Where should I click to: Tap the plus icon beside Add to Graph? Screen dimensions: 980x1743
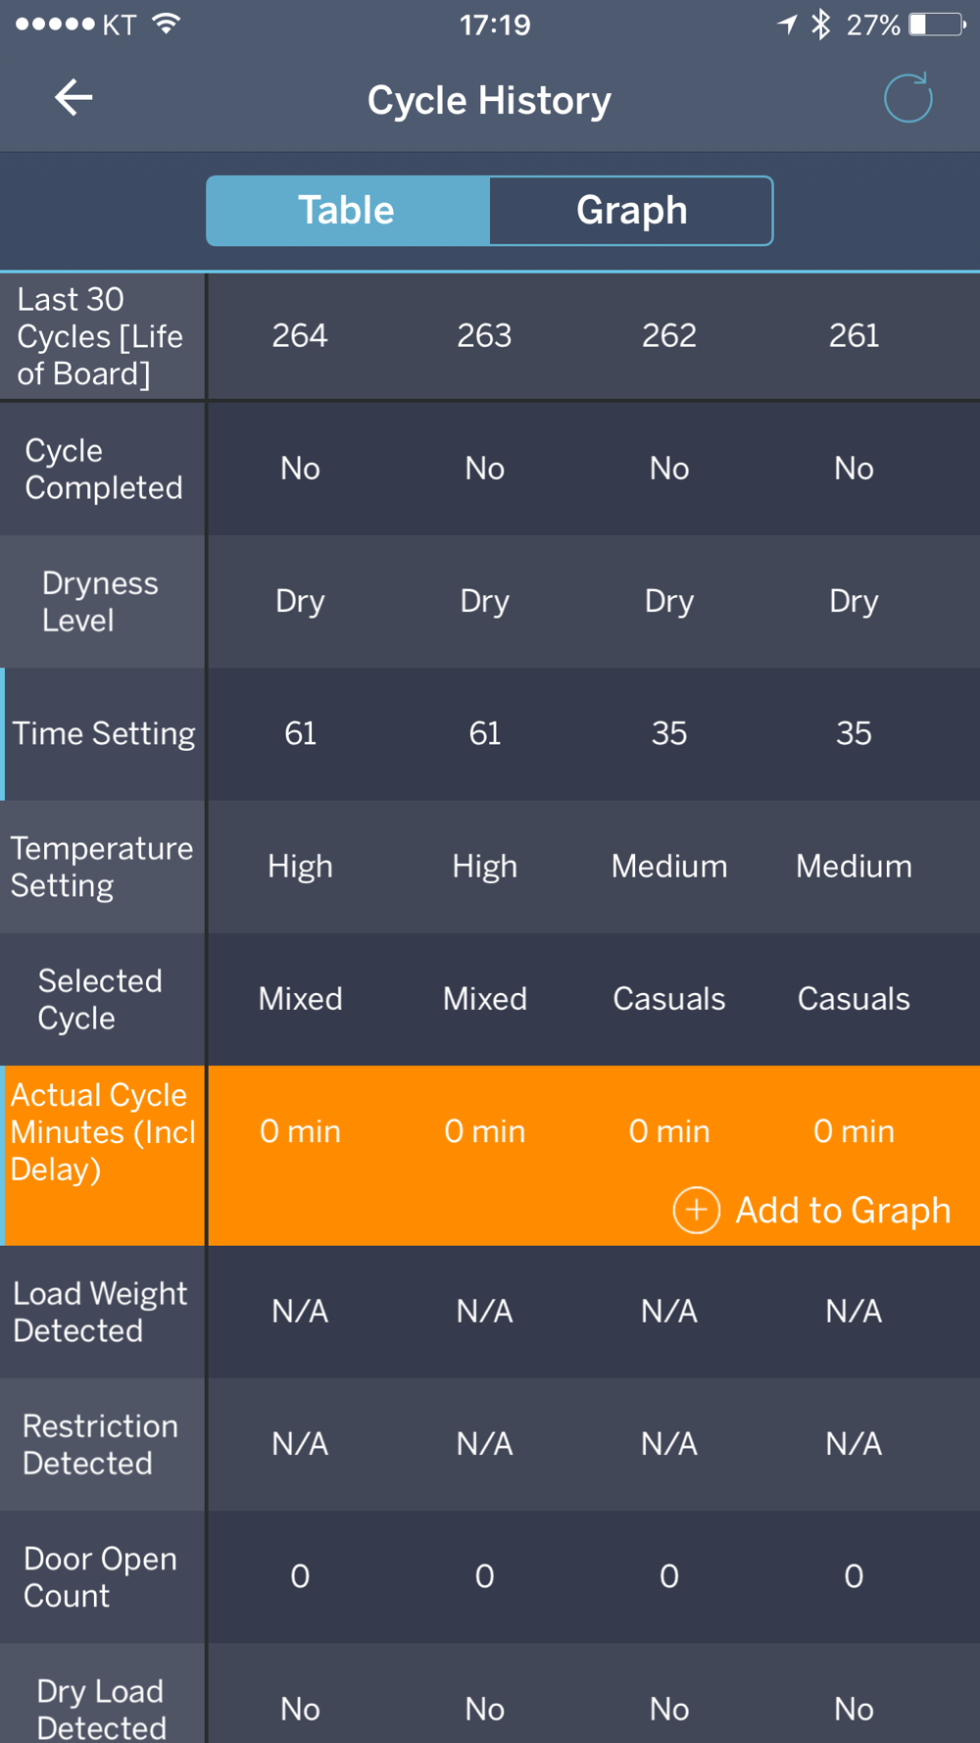pyautogui.click(x=696, y=1210)
